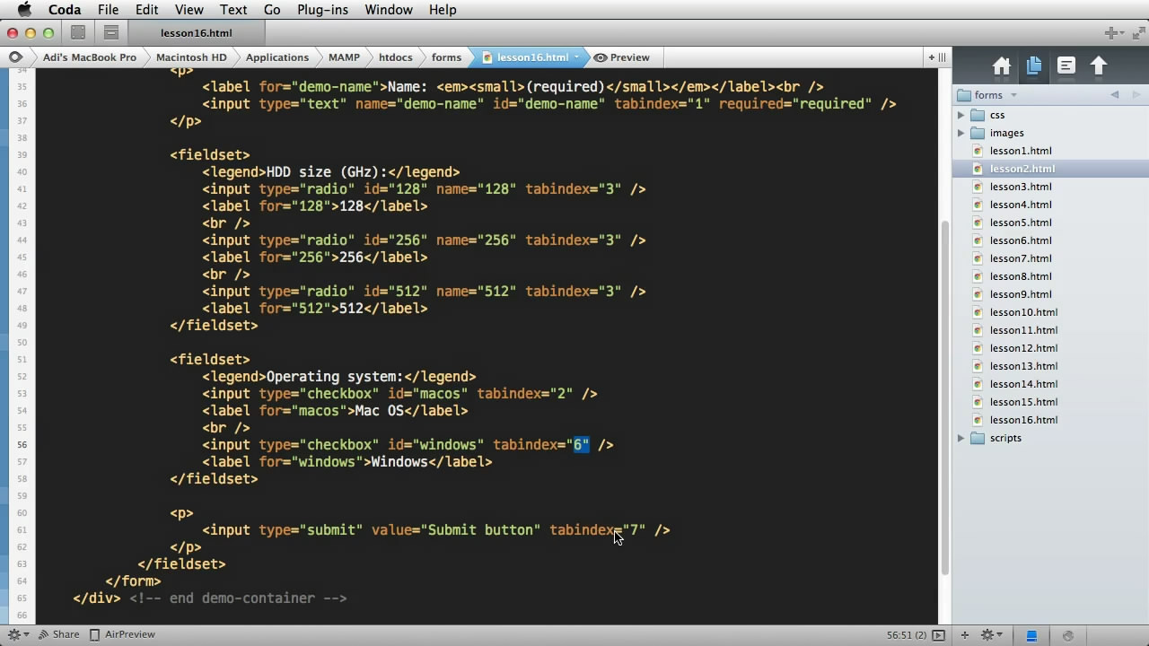
Task: Toggle the blue sidebar view button
Action: coord(1031,635)
